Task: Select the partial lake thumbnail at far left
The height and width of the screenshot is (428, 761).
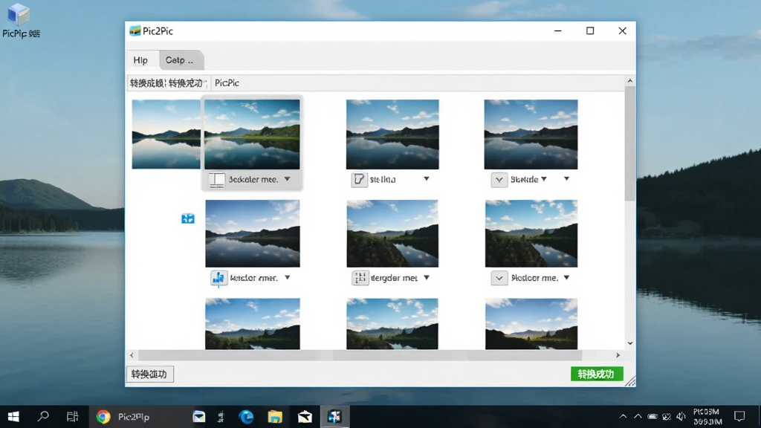Action: click(166, 134)
